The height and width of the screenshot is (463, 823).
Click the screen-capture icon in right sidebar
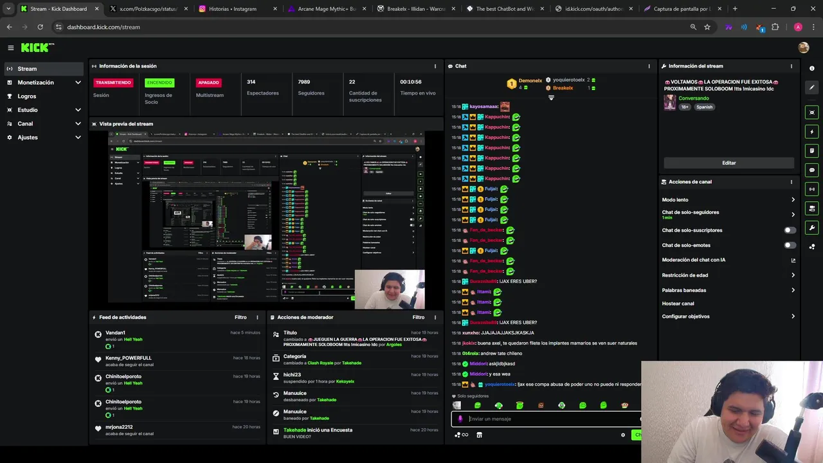(812, 113)
